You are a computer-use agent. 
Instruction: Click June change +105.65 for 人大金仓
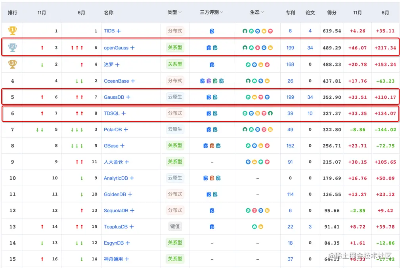coord(385,162)
